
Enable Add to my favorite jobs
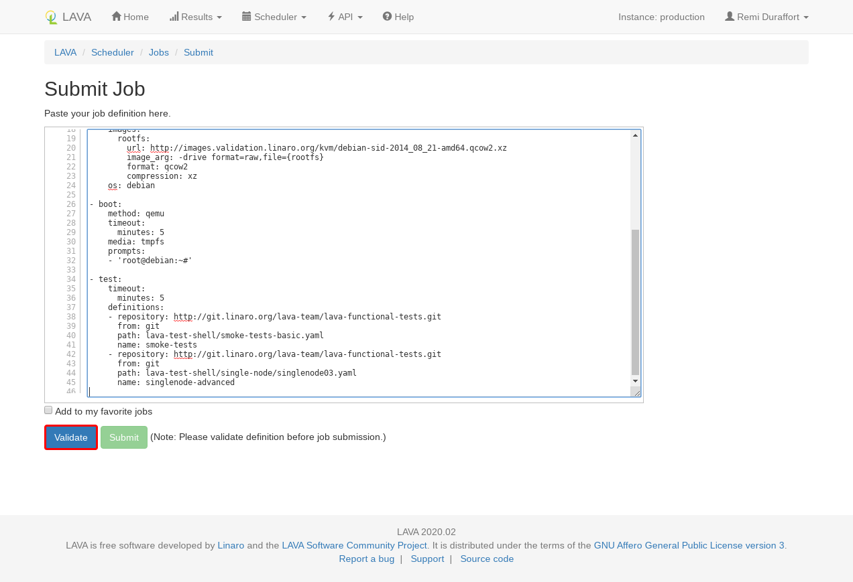48,411
